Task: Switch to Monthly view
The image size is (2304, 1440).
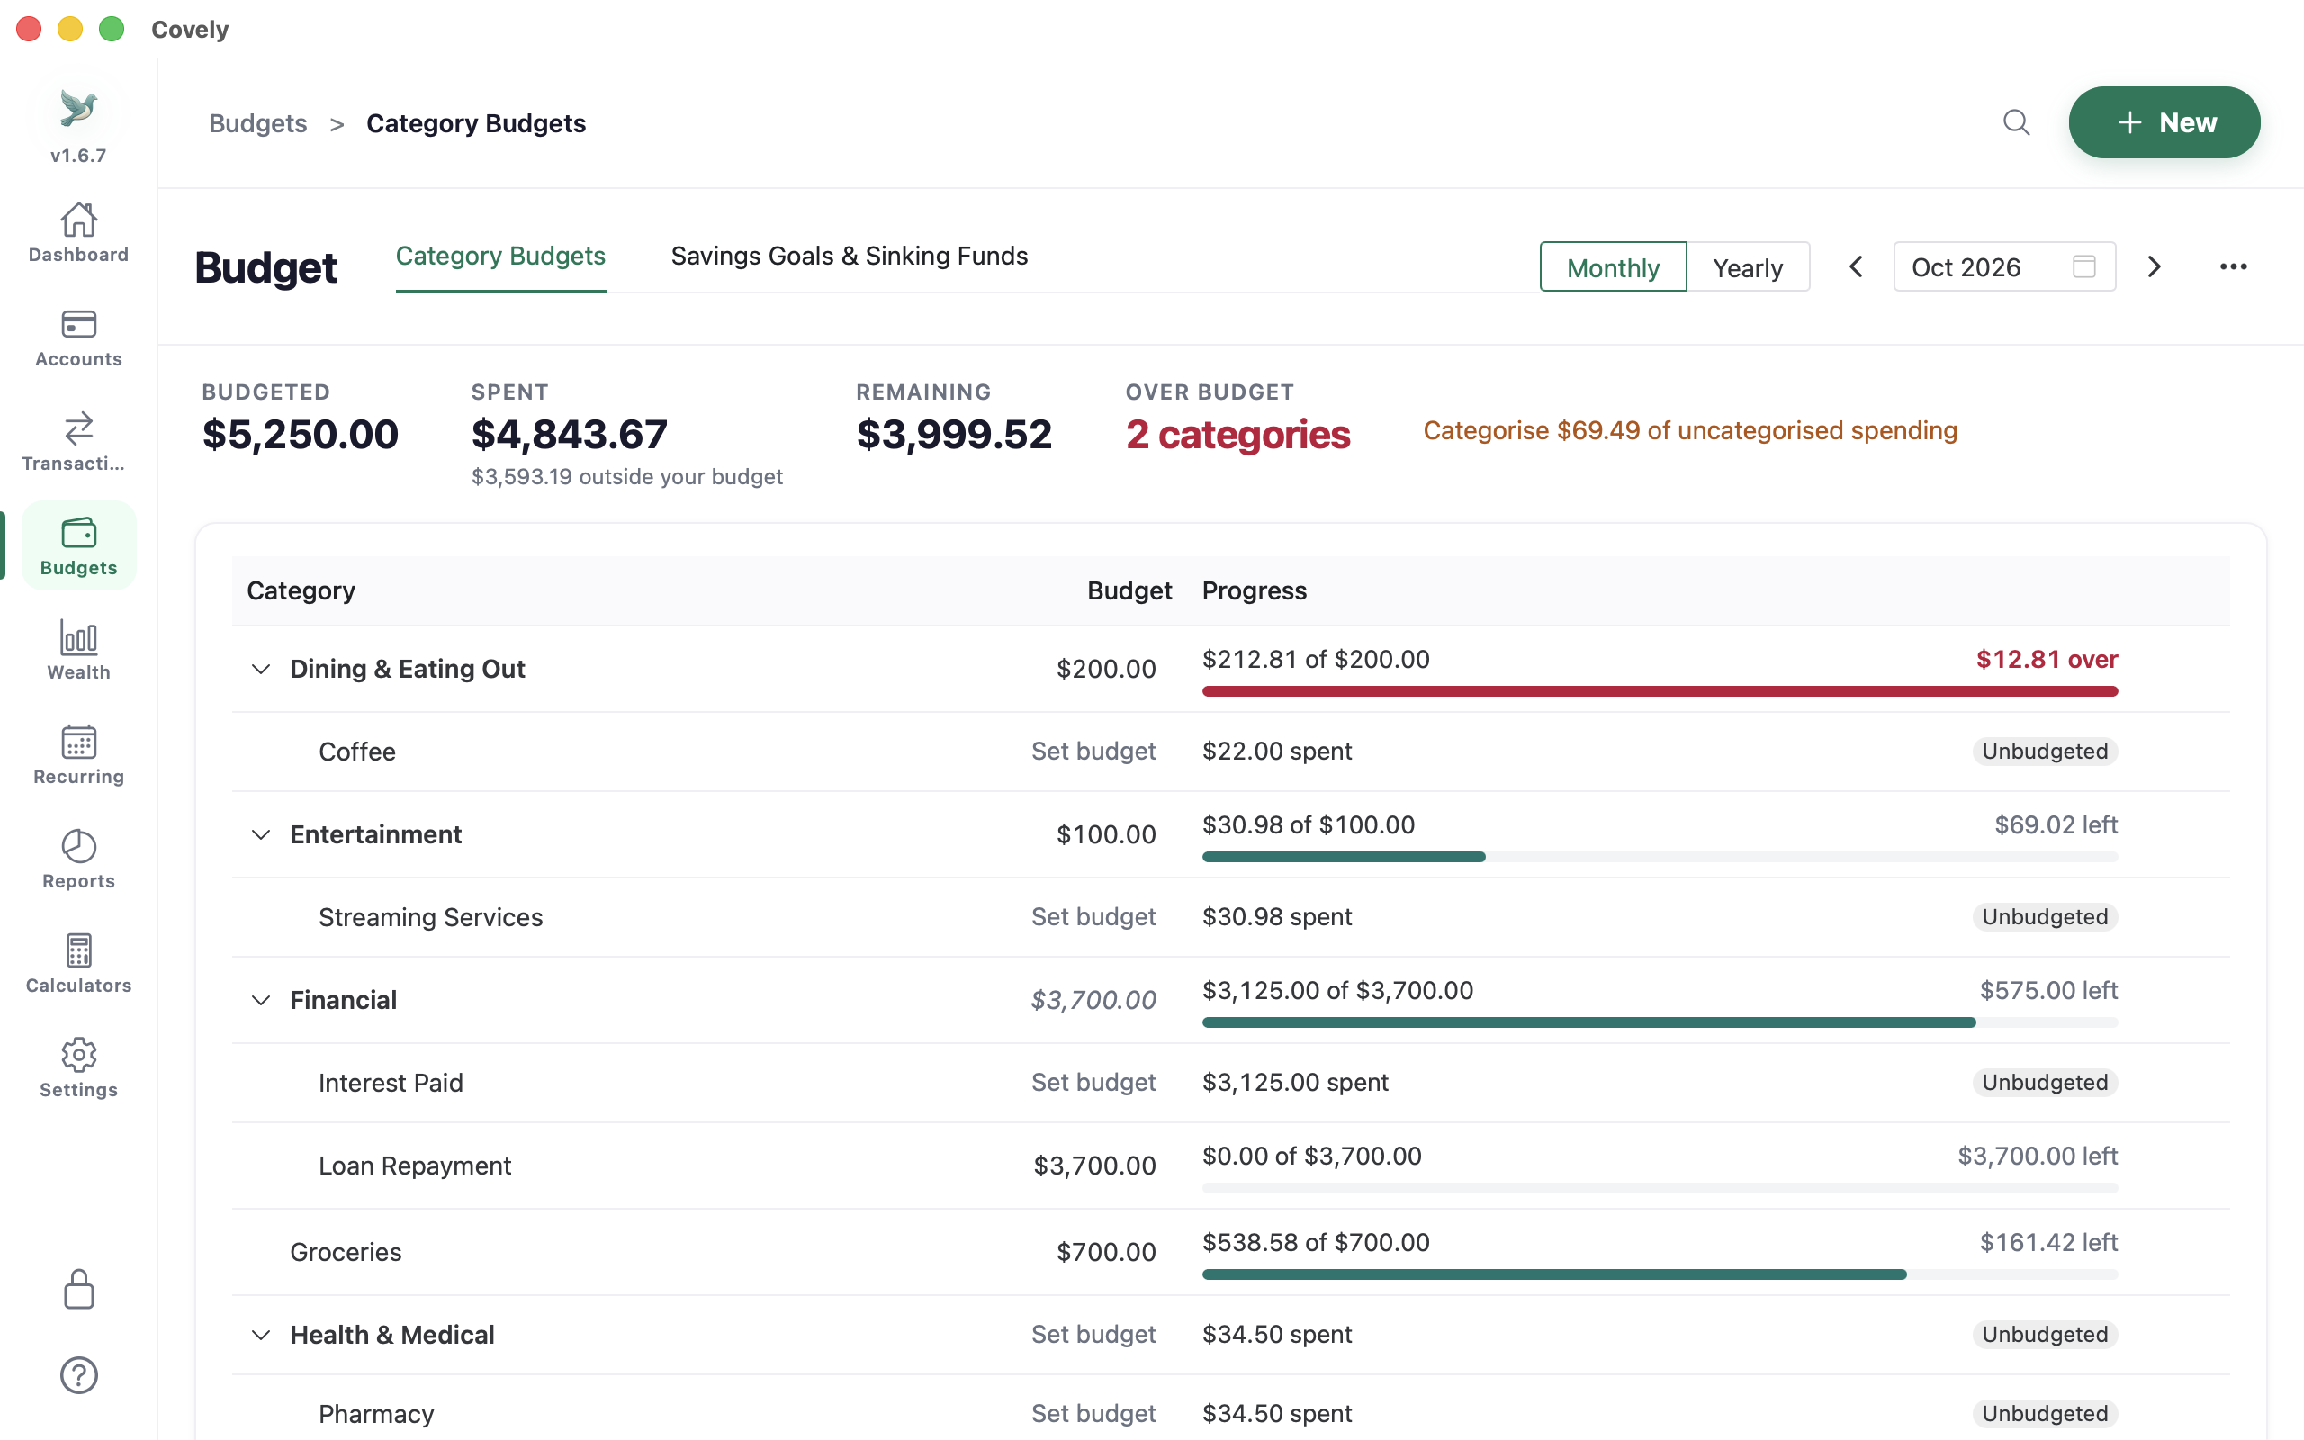Action: point(1613,266)
